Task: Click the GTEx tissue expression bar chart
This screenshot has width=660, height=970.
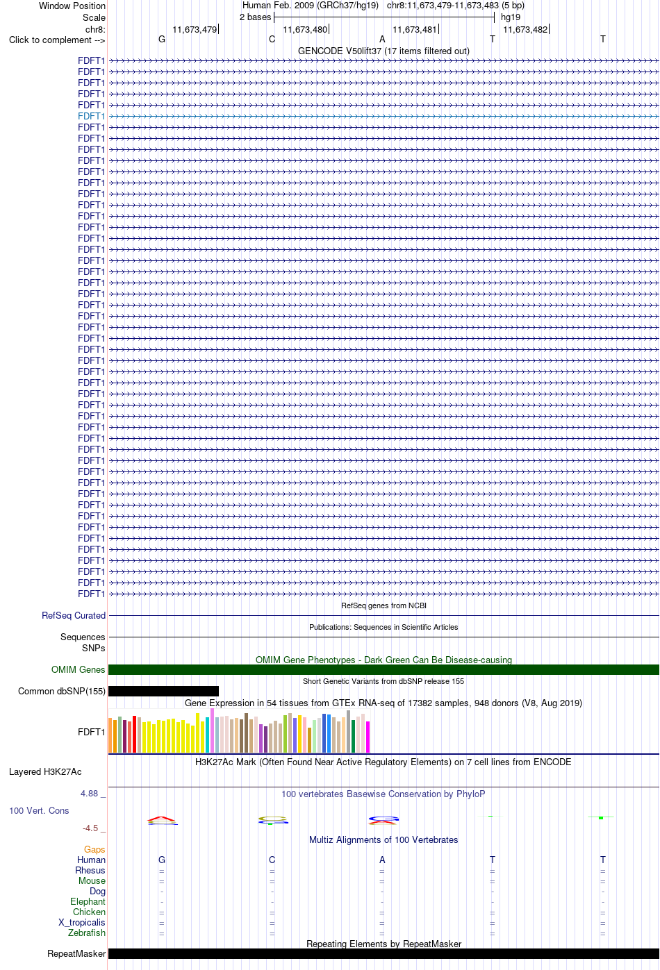Action: (239, 731)
